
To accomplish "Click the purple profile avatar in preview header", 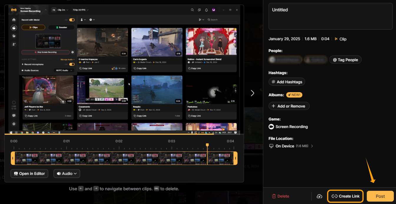I will (x=213, y=10).
